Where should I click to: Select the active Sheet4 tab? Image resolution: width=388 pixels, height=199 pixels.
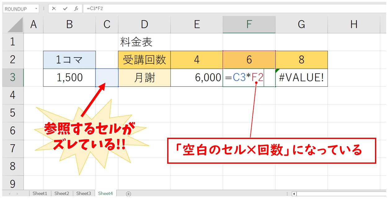point(105,193)
